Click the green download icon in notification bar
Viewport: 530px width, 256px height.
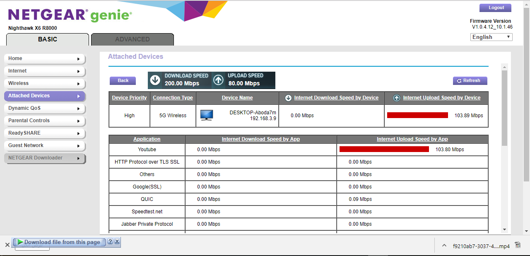point(20,242)
